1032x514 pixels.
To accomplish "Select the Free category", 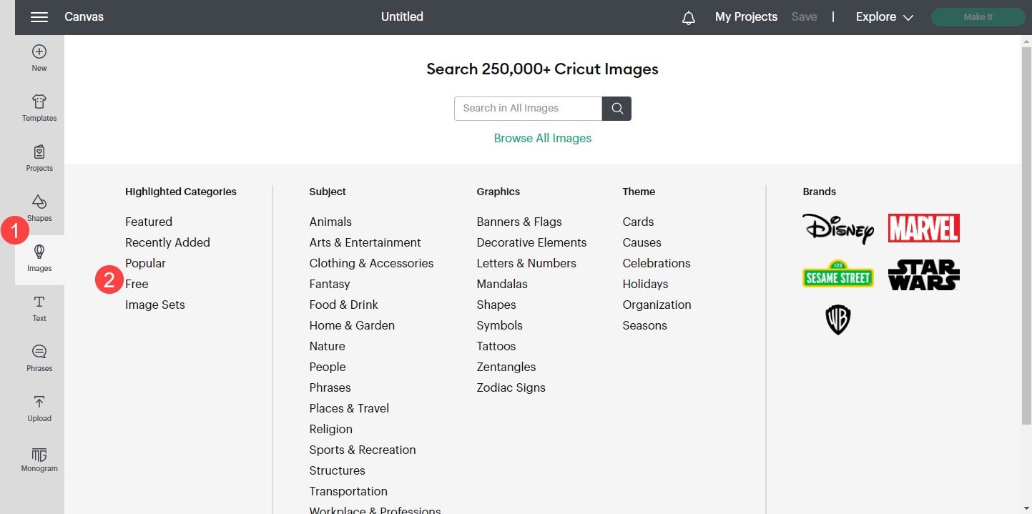I will 137,284.
